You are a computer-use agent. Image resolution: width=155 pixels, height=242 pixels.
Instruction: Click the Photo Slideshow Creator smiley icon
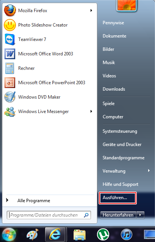click(10, 25)
